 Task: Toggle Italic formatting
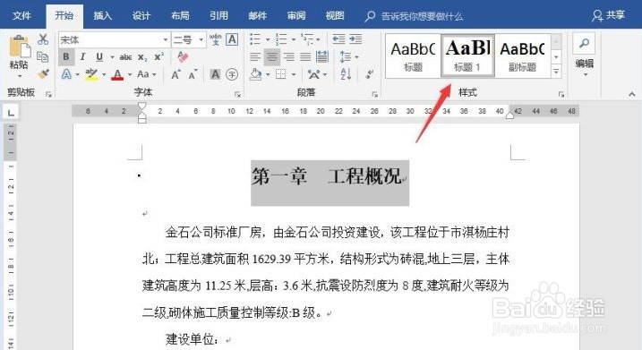pos(82,57)
